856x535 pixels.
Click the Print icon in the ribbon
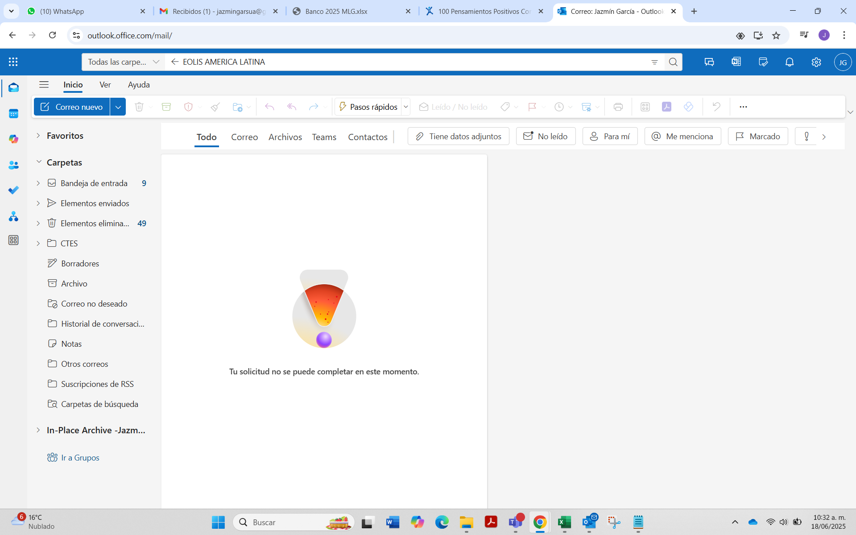point(618,107)
